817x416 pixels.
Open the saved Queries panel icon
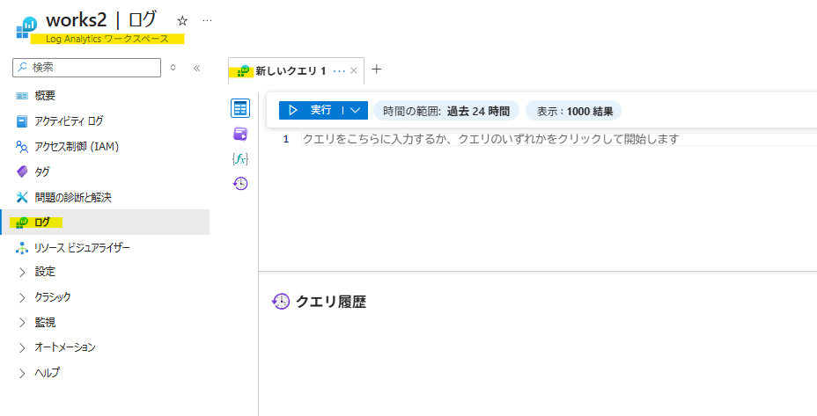(x=240, y=134)
